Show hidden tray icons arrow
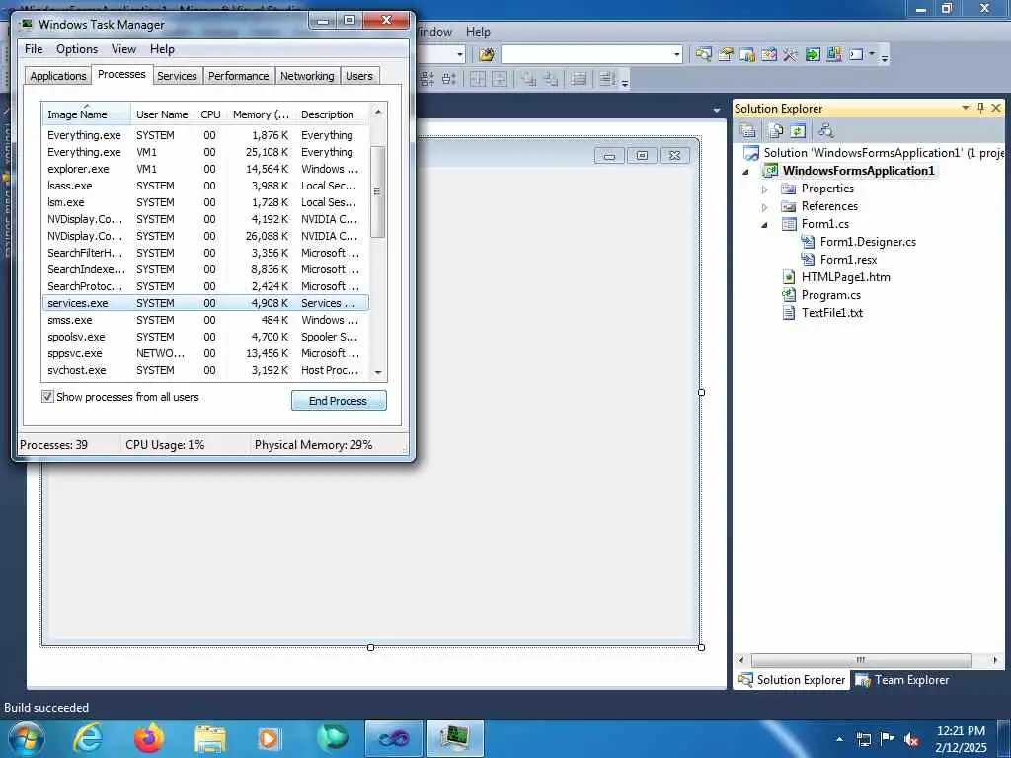Screen dimensions: 1011x758 (839, 740)
